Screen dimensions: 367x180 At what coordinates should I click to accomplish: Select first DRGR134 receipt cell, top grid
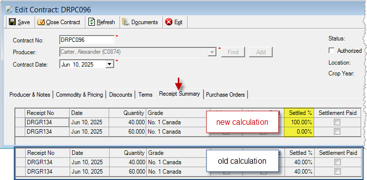point(47,122)
